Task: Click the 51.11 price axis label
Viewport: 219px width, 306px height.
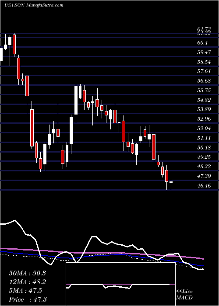Action: tap(204, 138)
